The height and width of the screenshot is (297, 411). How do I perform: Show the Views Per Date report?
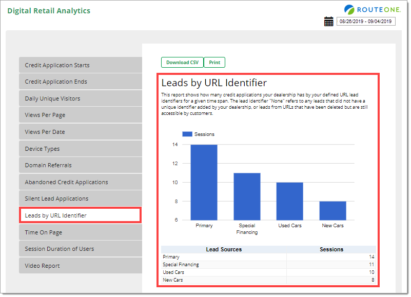pyautogui.click(x=80, y=132)
